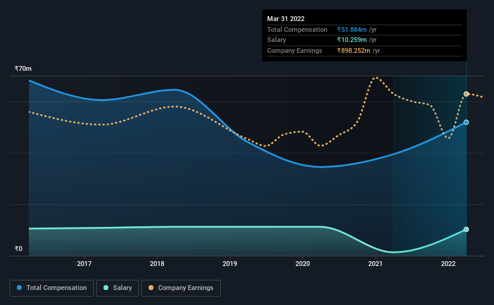The width and height of the screenshot is (494, 305).
Task: Click the ₹70m y-axis label
Action: 23,68
